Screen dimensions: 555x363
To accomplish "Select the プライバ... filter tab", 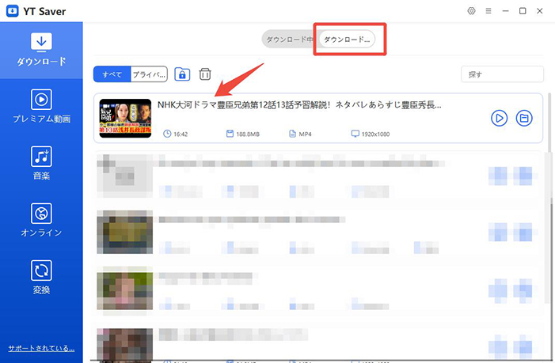I will pos(149,74).
